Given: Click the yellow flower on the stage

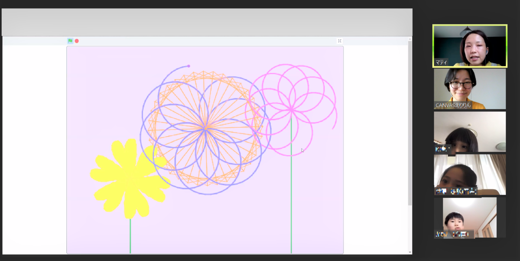Looking at the screenshot, I should pyautogui.click(x=129, y=179).
